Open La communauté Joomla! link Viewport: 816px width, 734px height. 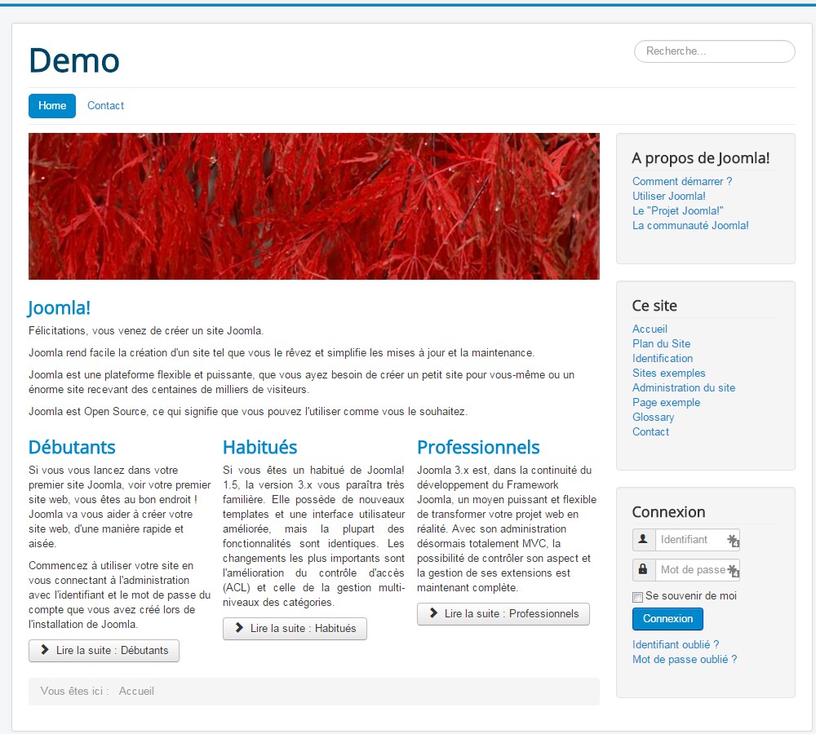point(690,225)
